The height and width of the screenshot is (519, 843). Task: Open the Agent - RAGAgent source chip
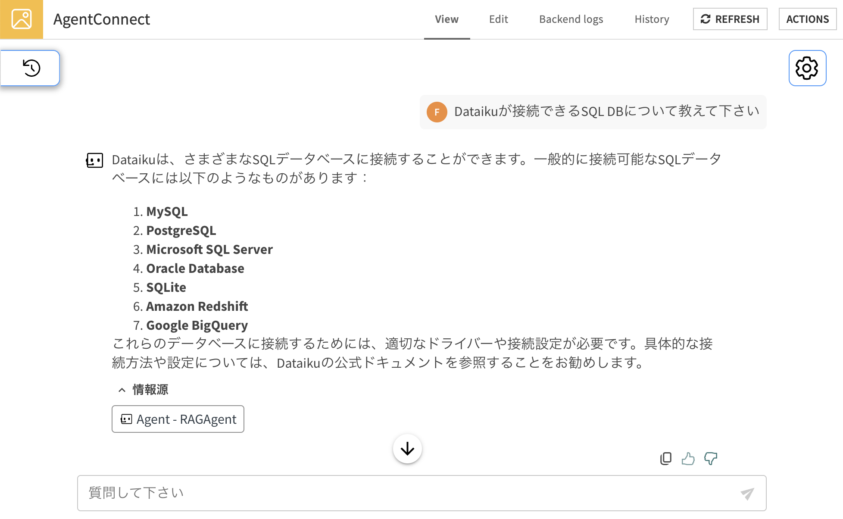tap(178, 419)
